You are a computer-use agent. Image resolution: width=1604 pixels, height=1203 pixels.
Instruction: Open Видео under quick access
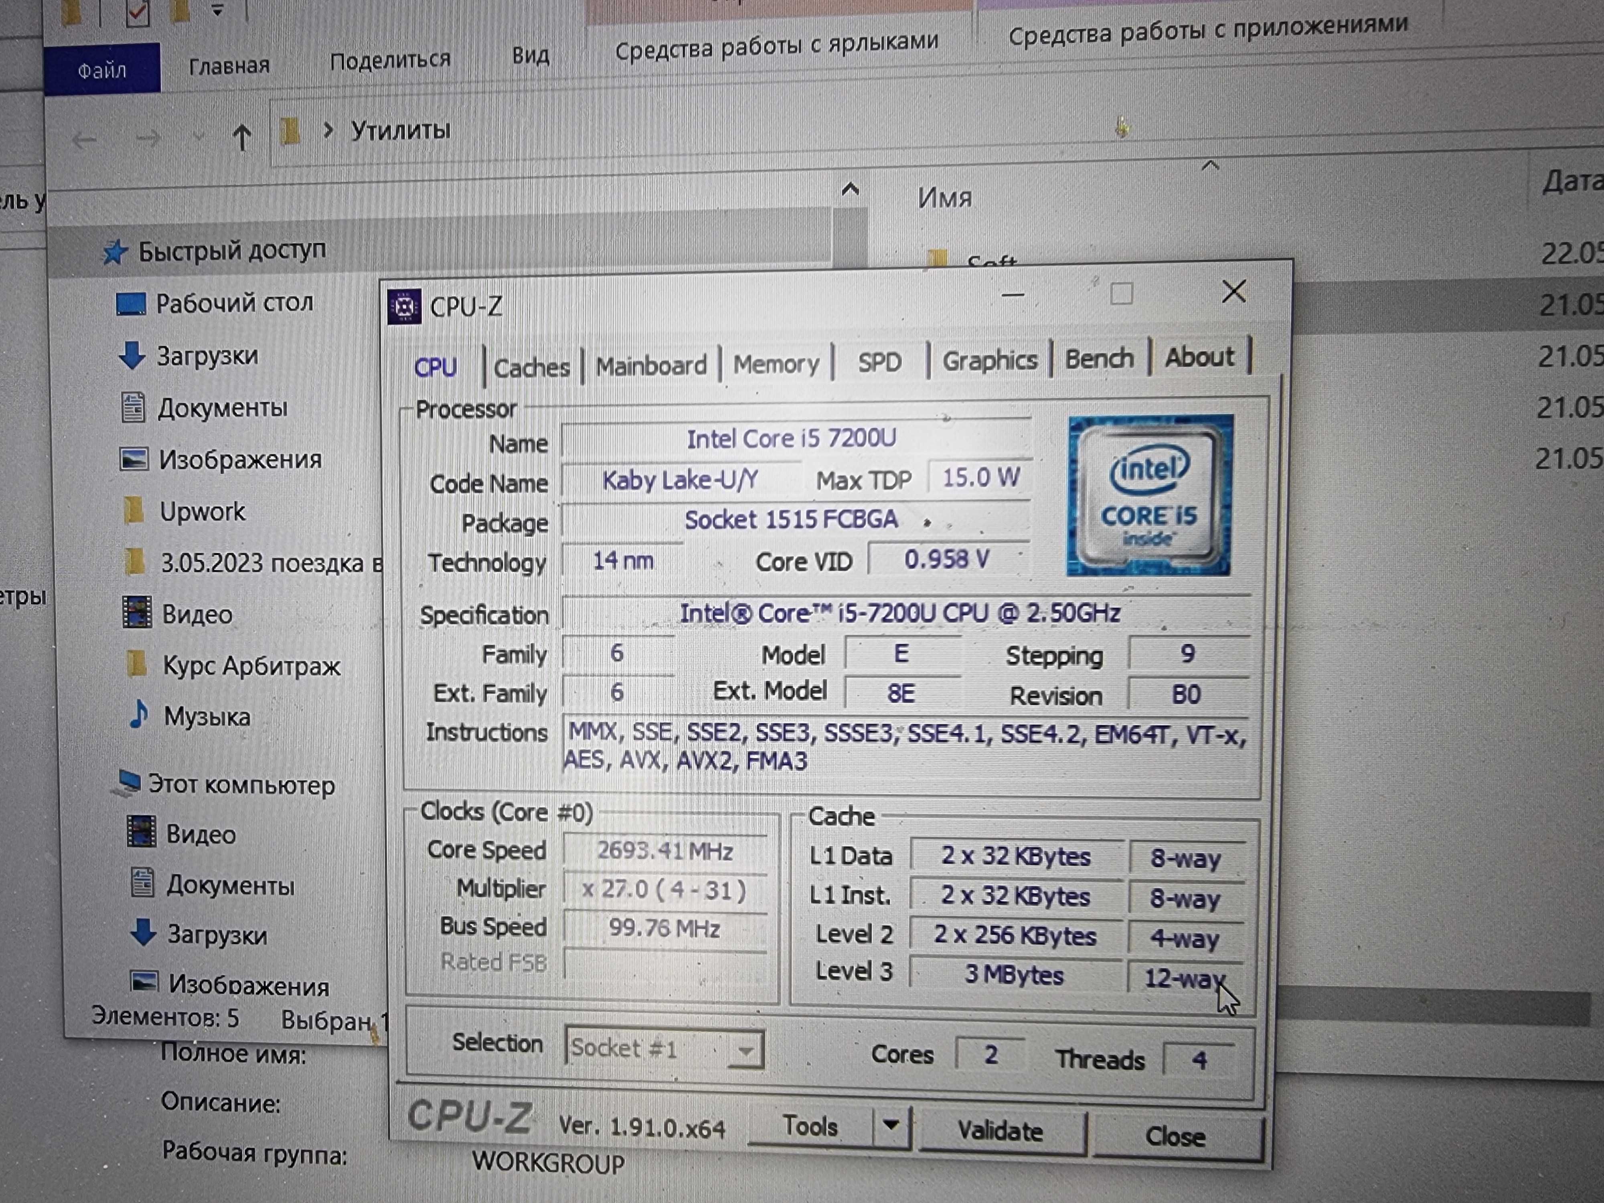tap(197, 614)
